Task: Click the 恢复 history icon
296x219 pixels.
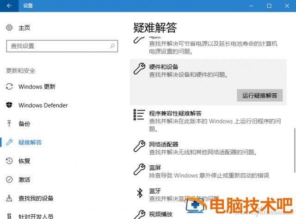Action: tap(9, 161)
